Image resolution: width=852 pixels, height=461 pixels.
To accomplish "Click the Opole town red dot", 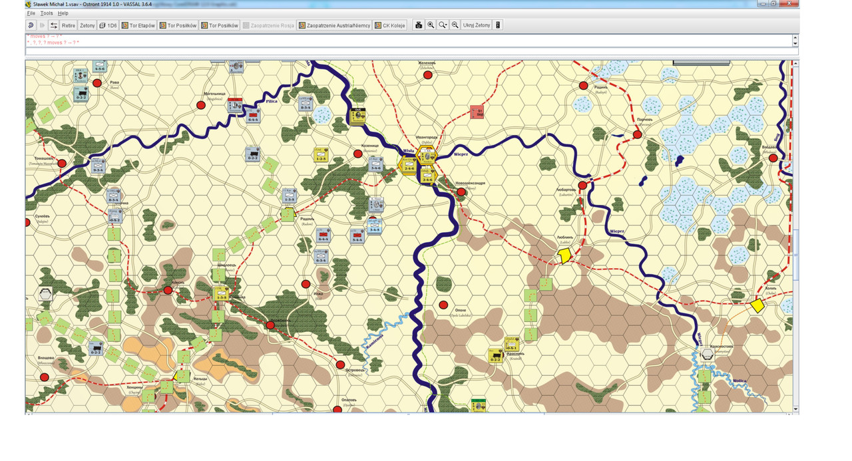I will click(x=443, y=305).
